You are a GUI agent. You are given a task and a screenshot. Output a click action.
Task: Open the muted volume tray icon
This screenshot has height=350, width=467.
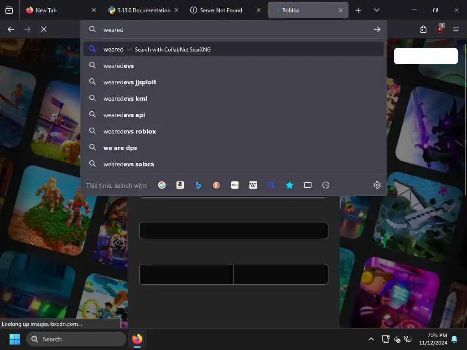tap(397, 339)
